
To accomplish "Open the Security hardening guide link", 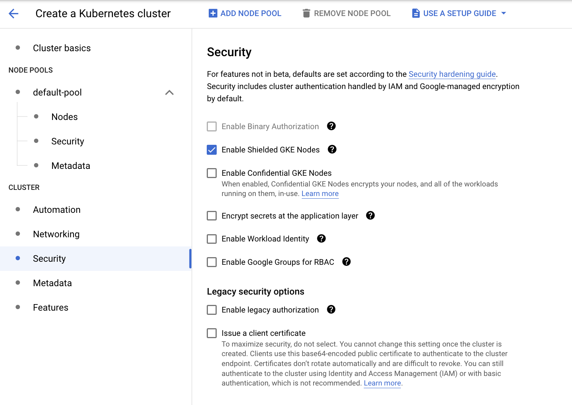I will 452,74.
